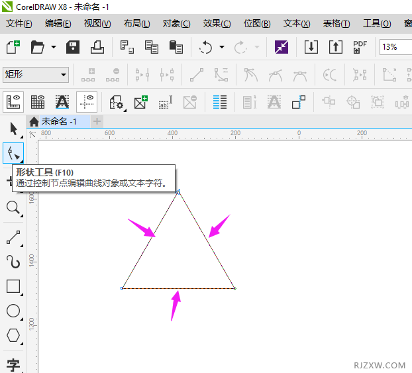Screen dimensions: 412x373
Task: Select the Shape tool in toolbox
Action: (13, 154)
